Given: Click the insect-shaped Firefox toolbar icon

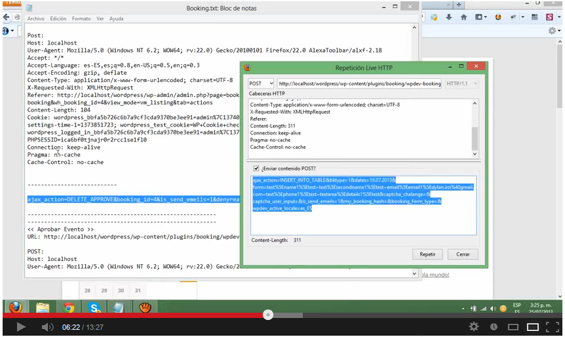Looking at the screenshot, I should click(513, 17).
